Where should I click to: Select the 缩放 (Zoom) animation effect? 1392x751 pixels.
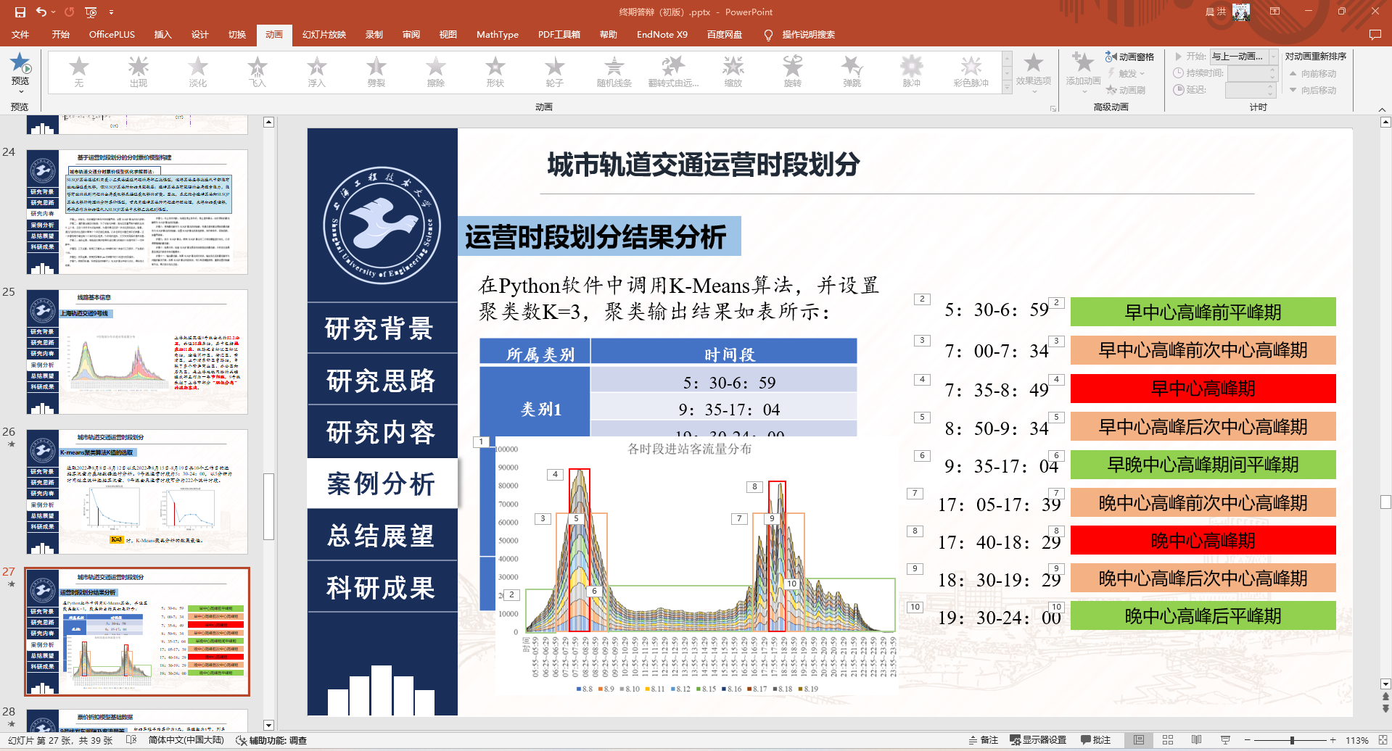tap(733, 72)
